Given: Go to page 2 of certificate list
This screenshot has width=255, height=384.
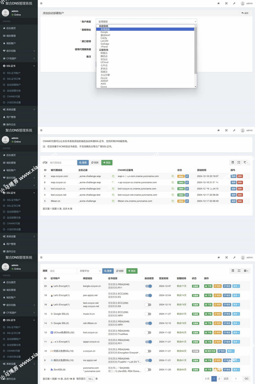Looking at the screenshot, I should pos(219,379).
